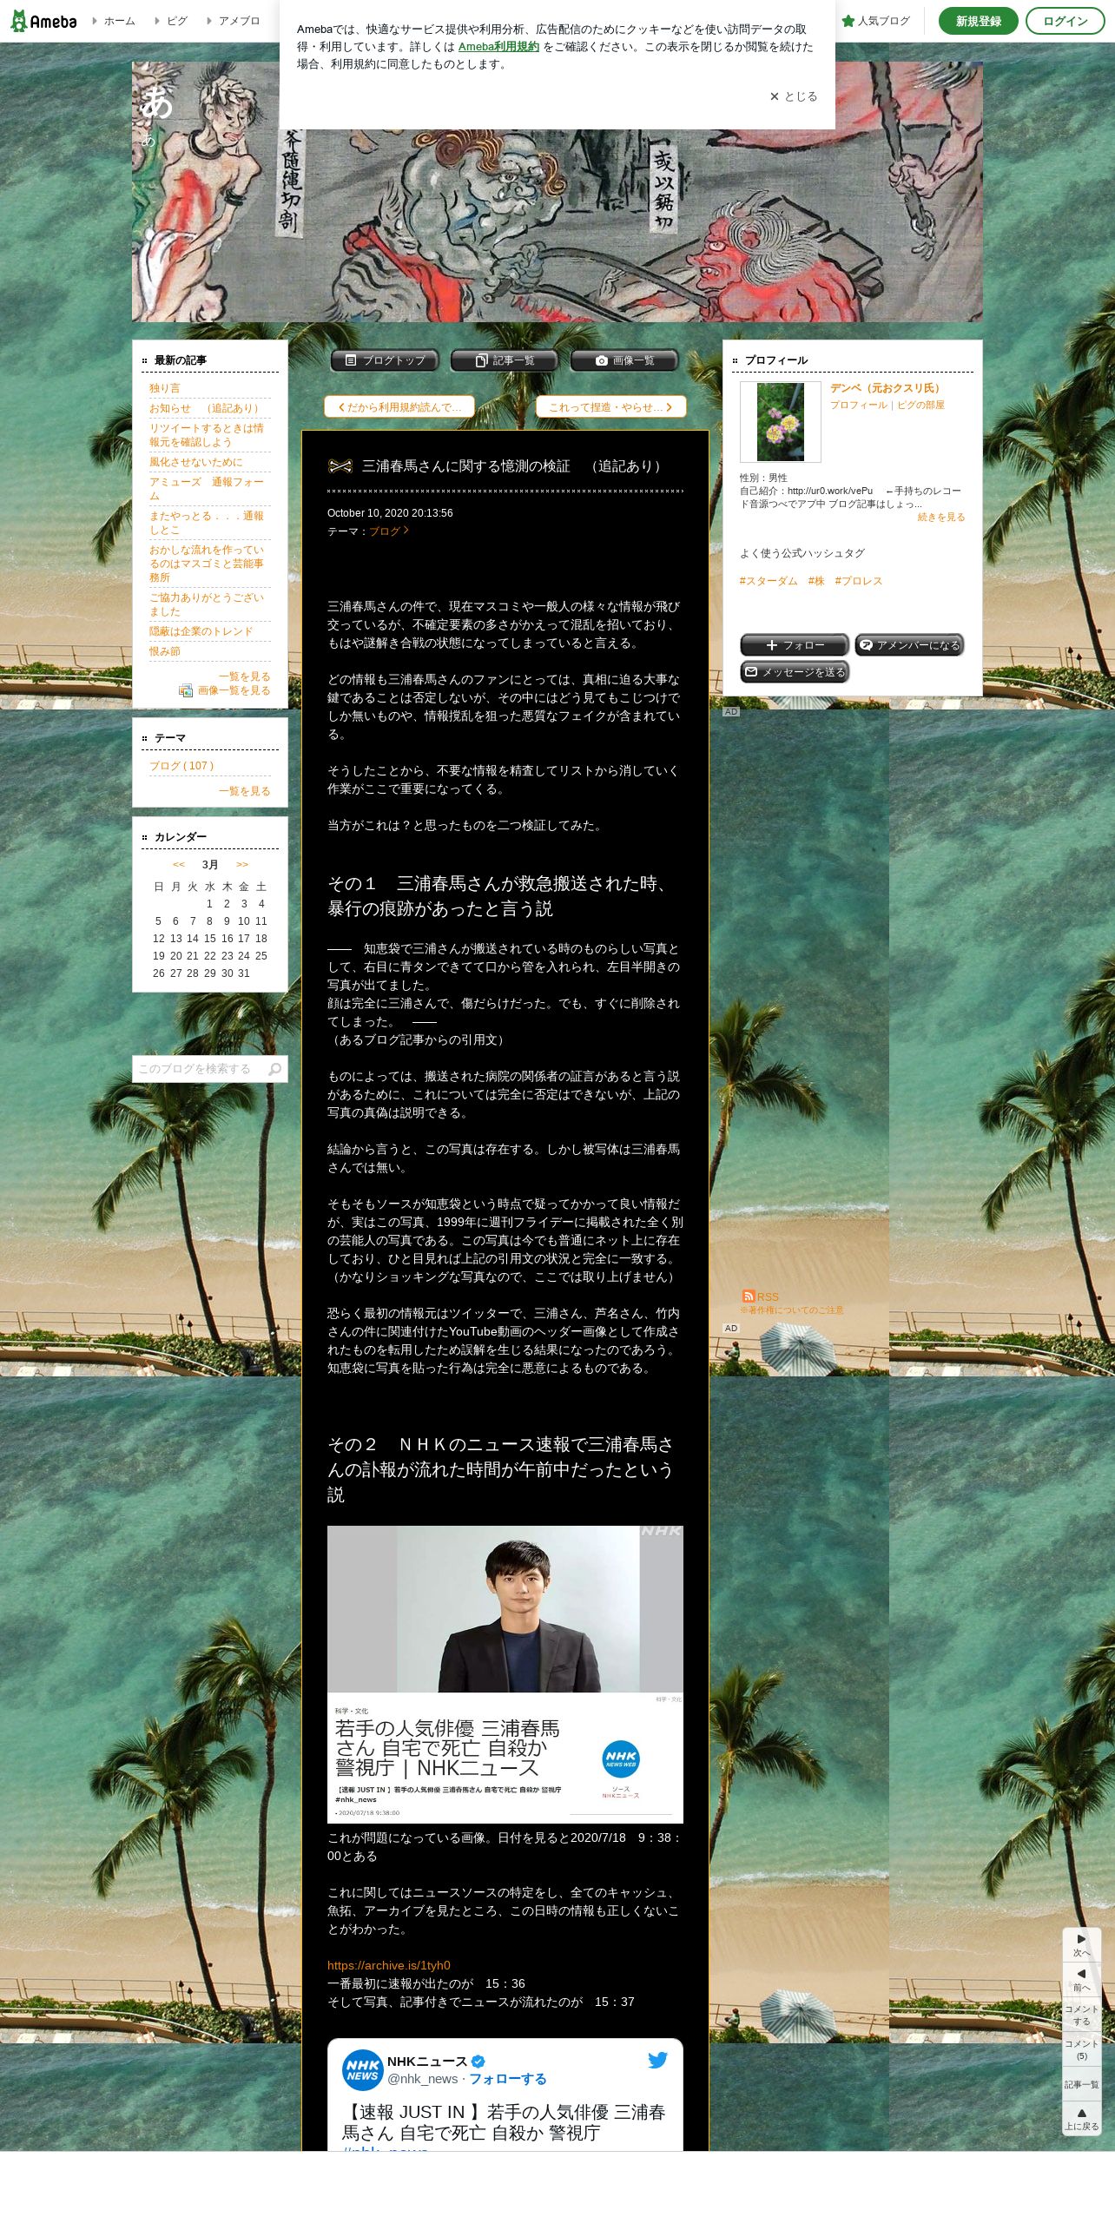
Task: Go to previous post だから利用規約読んで
Action: point(399,406)
